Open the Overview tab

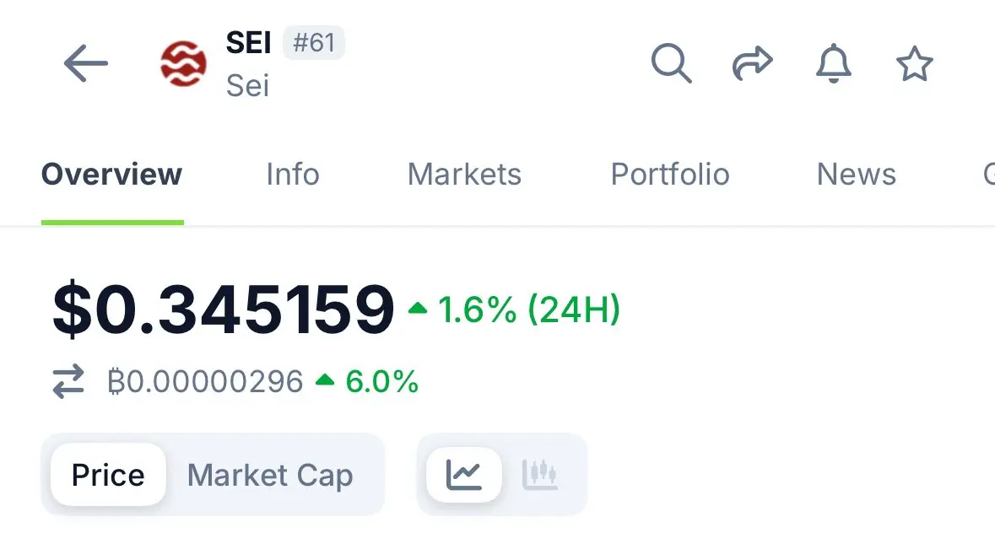tap(111, 175)
